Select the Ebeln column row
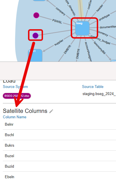Screen dimensions: 116x179 pos(59,176)
